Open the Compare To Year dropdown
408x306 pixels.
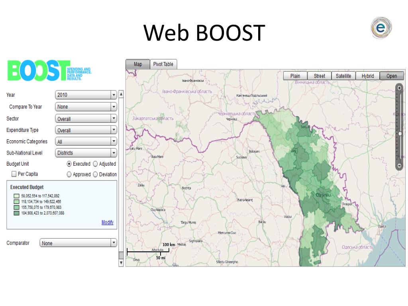[86, 107]
